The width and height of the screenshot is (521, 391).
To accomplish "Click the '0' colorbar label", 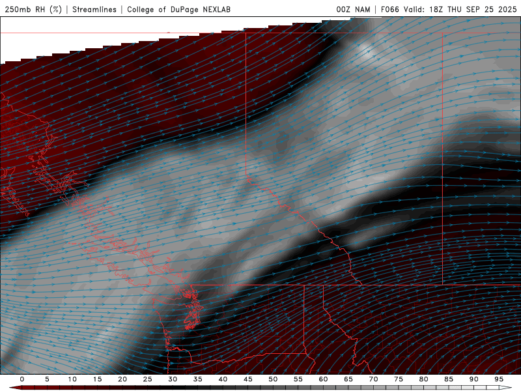I will coord(22,379).
